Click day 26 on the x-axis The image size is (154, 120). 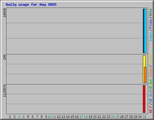coord(122,117)
